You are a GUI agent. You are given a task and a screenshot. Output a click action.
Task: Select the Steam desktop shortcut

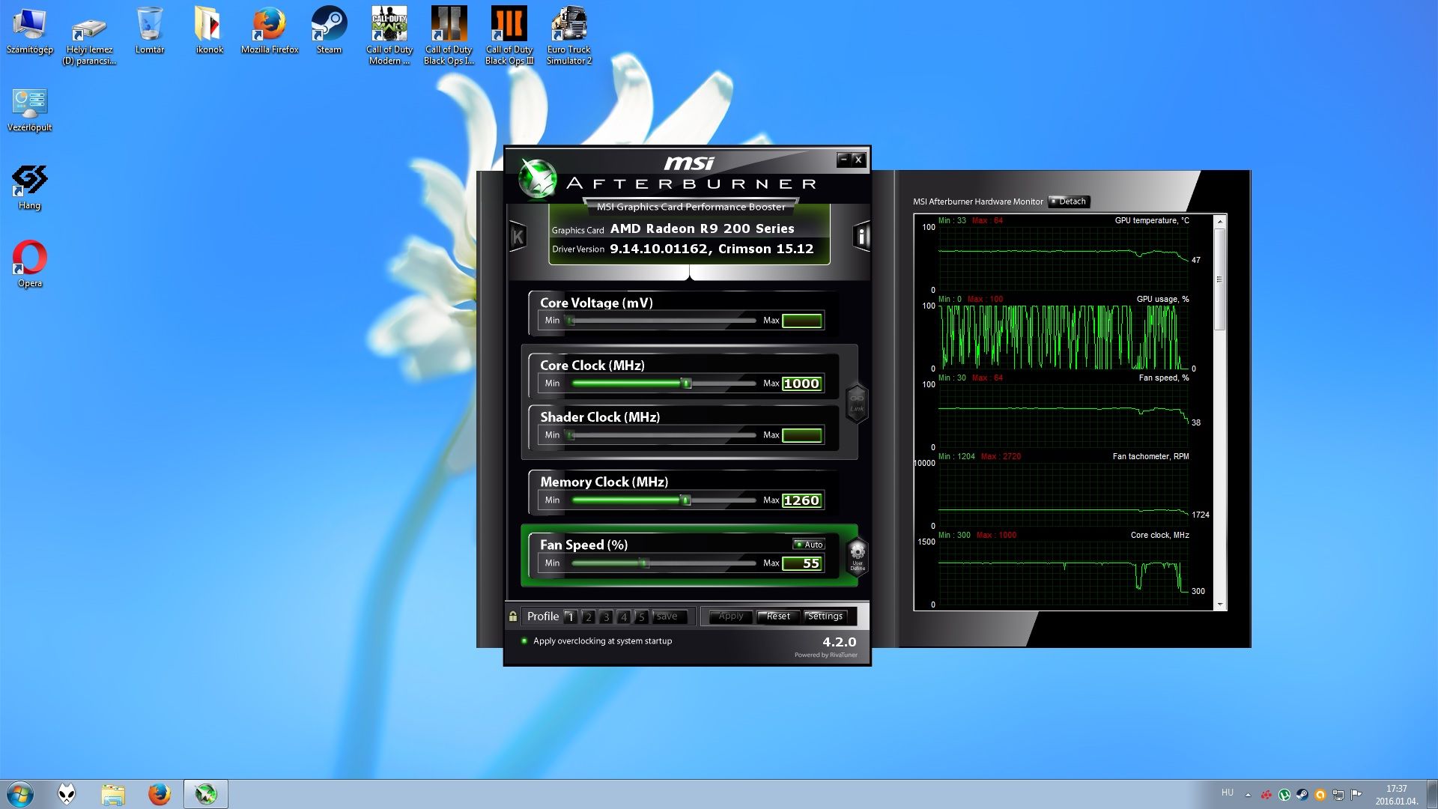[329, 31]
